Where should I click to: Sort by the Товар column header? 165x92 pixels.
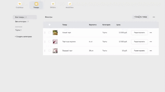[65, 25]
